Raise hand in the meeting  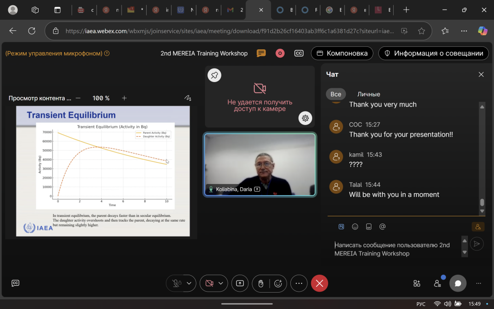click(261, 283)
